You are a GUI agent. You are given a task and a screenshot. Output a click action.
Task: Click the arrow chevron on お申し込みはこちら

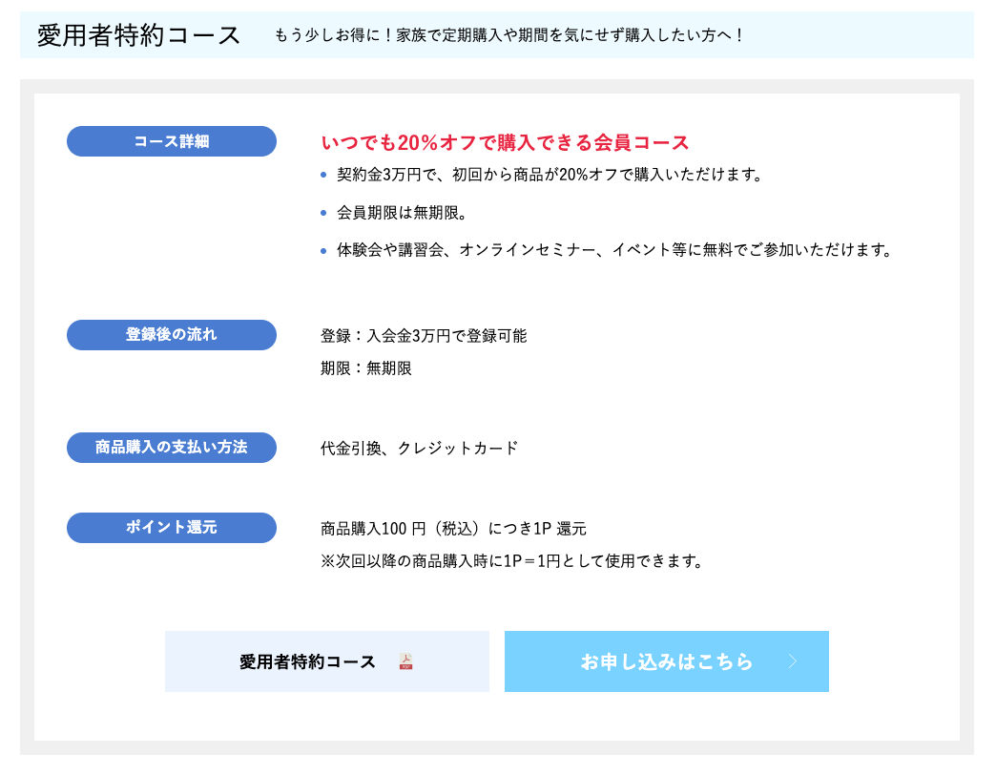point(792,661)
